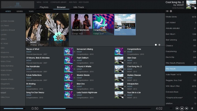Select artist Madonna in list

[x=5, y=52]
